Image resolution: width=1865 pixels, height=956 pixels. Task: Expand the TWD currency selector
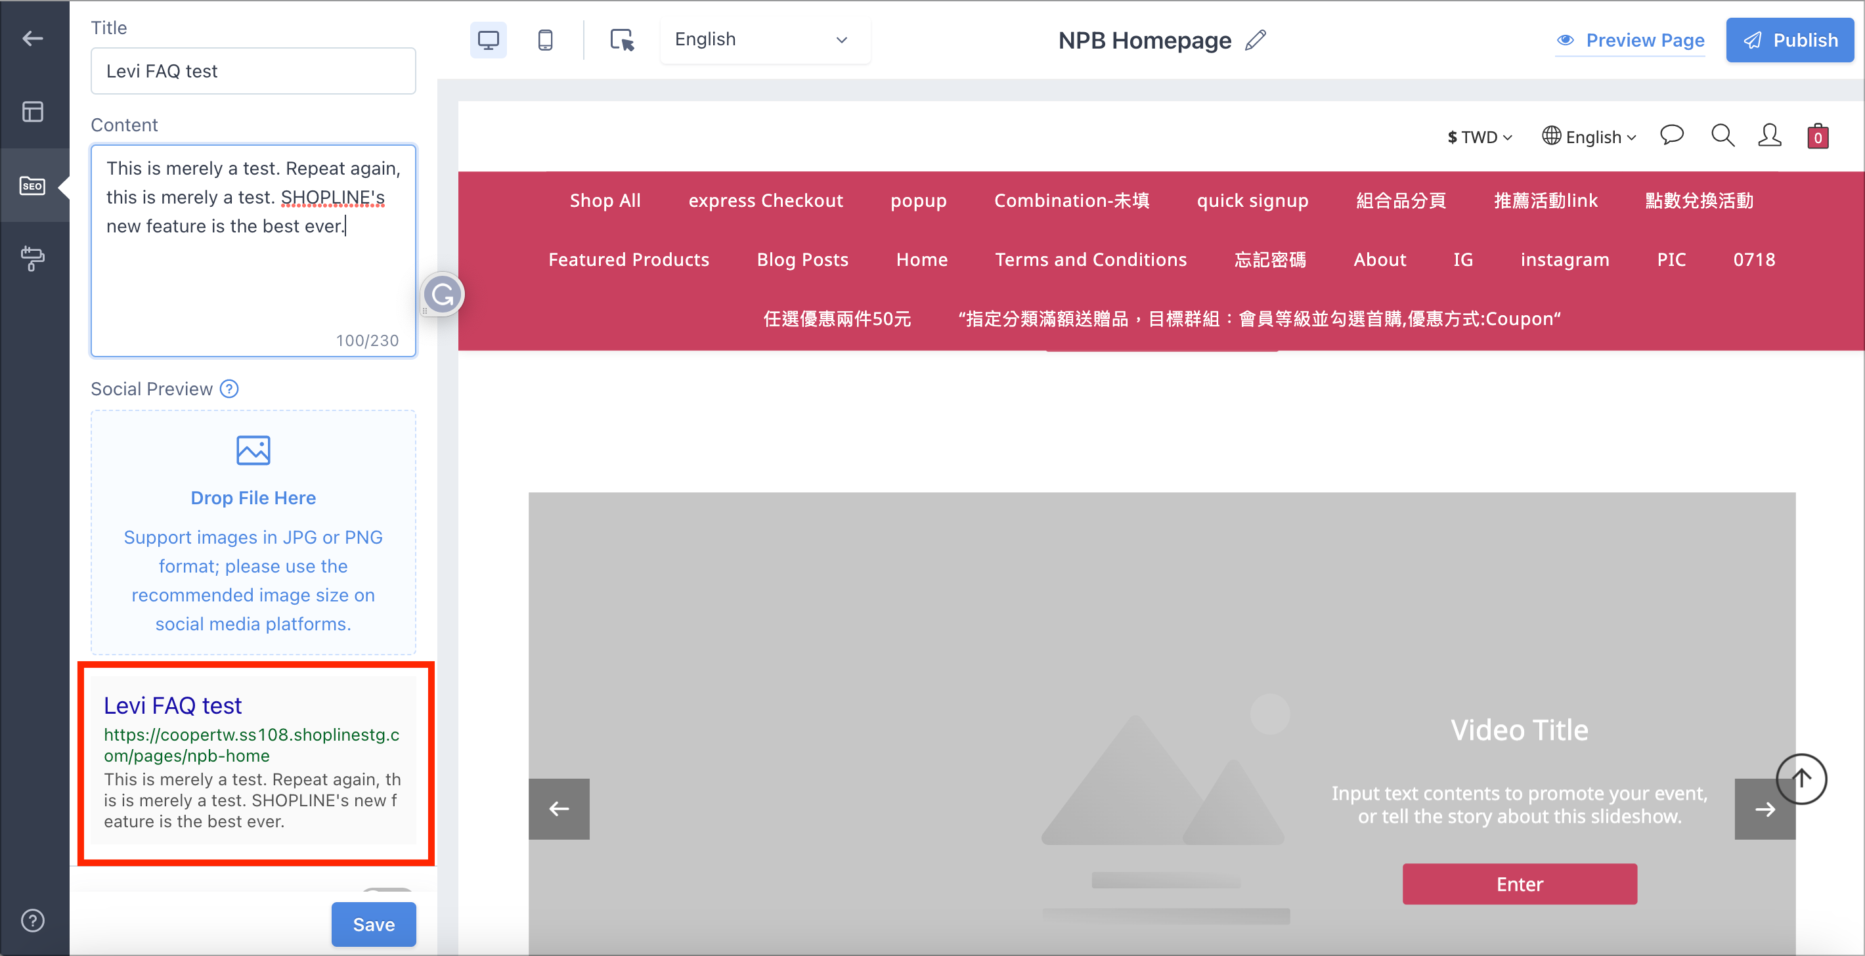[x=1479, y=137]
